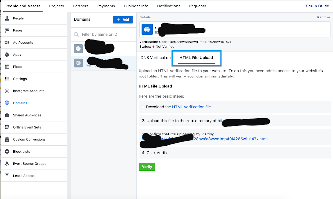Click the Shared Audiences briefcase icon

click(7, 115)
